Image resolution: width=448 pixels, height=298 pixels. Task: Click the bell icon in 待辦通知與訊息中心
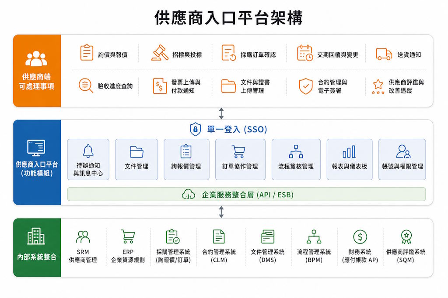click(88, 151)
